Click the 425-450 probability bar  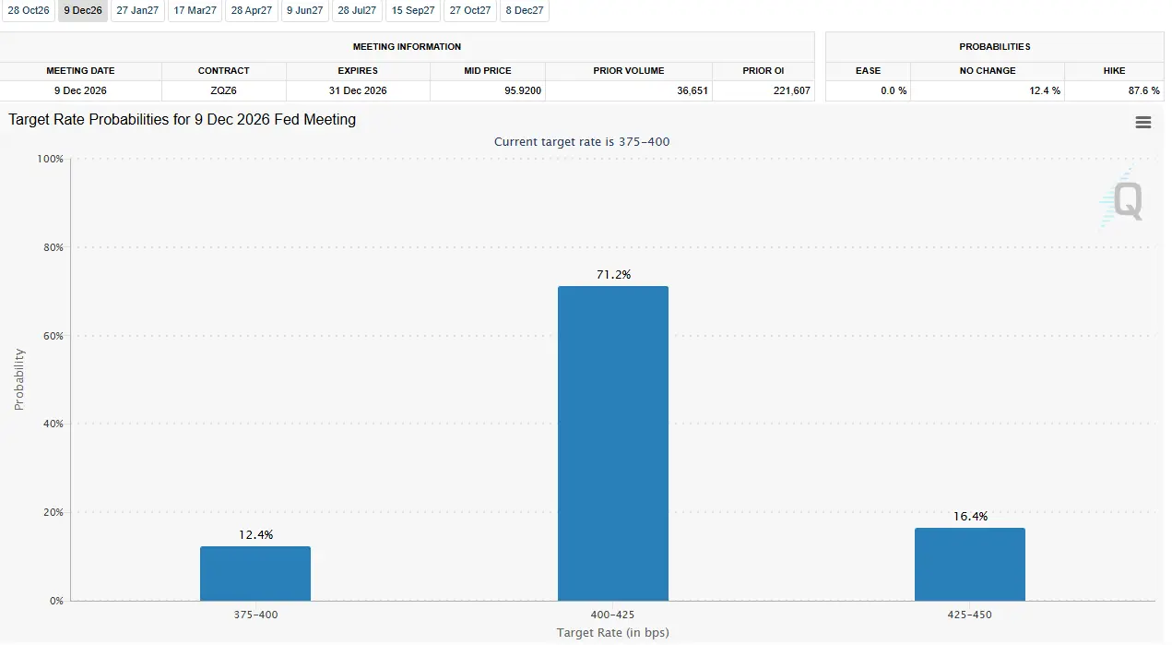click(x=970, y=565)
